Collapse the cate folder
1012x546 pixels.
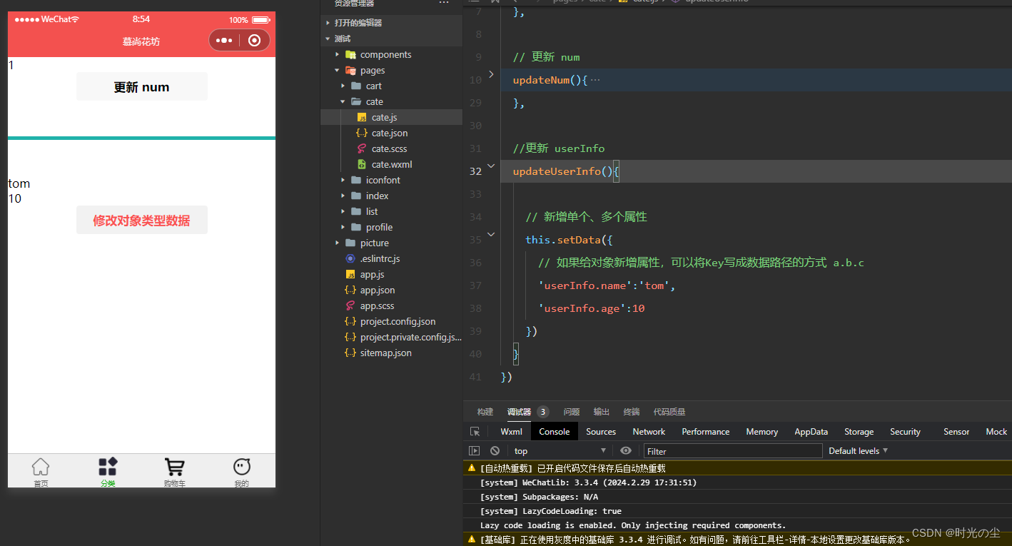pos(391,101)
